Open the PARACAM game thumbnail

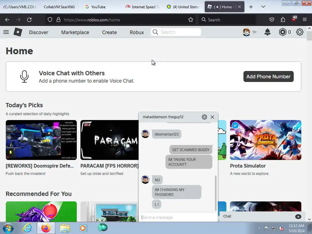point(109,140)
